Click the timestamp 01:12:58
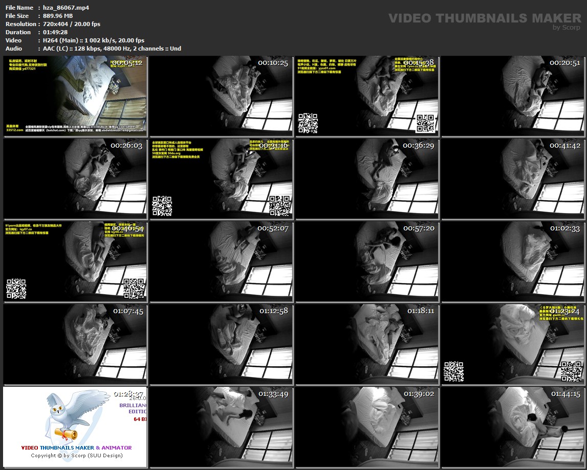Image resolution: width=587 pixels, height=470 pixels. (x=273, y=311)
